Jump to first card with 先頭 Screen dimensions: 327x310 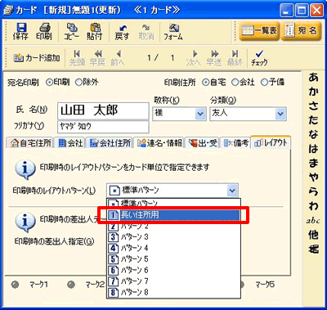[x=77, y=58]
